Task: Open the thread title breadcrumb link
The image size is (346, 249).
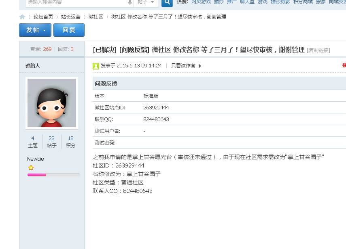Action: click(x=169, y=17)
